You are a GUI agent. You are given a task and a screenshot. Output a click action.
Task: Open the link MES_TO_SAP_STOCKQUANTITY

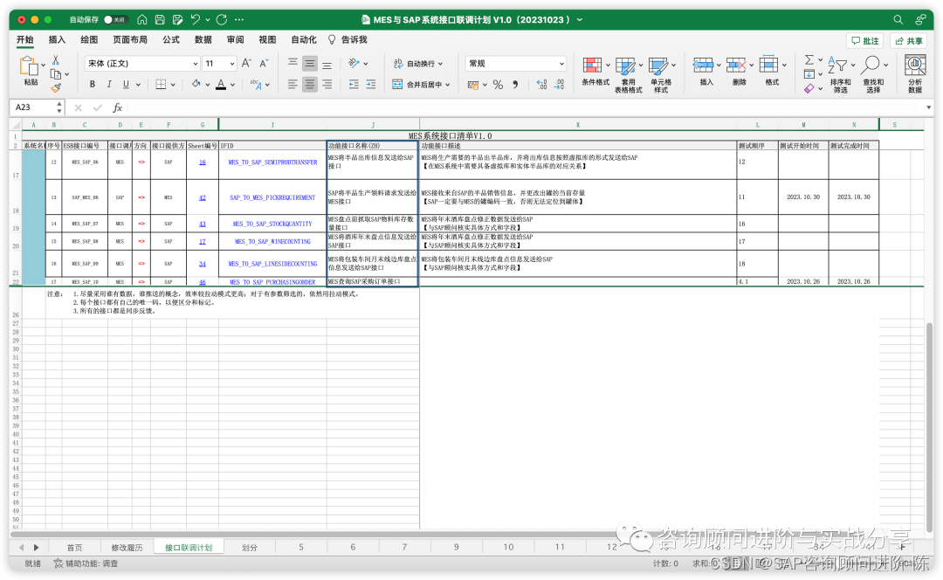click(272, 224)
